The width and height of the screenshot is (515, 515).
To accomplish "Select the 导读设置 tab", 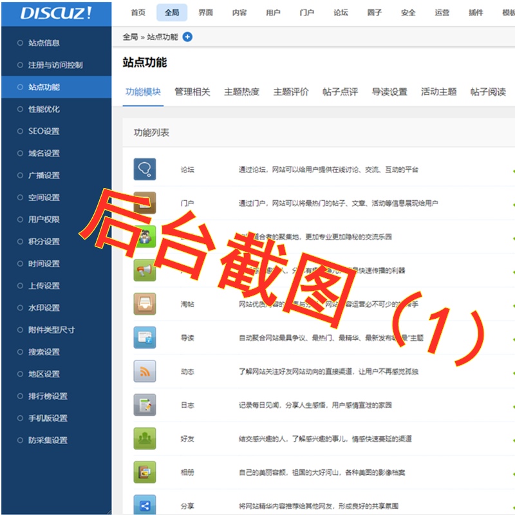I will (x=389, y=92).
